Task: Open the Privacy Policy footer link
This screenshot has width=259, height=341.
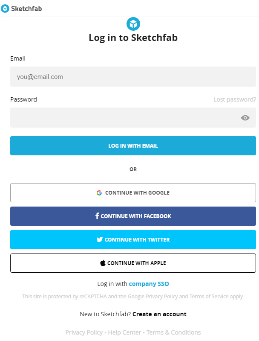Action: (84, 332)
